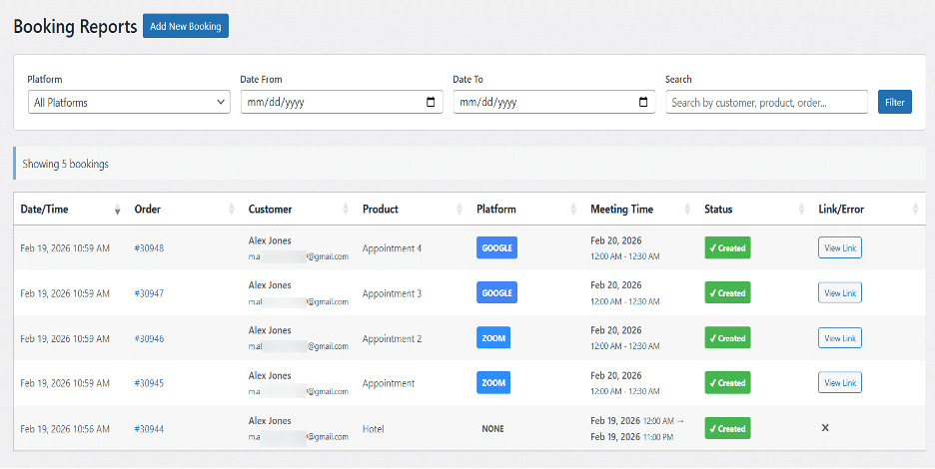Open order #30948 link
The height and width of the screenshot is (469, 935).
point(149,247)
